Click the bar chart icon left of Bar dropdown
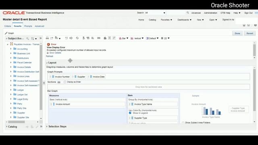258x145 pixels. point(120,38)
